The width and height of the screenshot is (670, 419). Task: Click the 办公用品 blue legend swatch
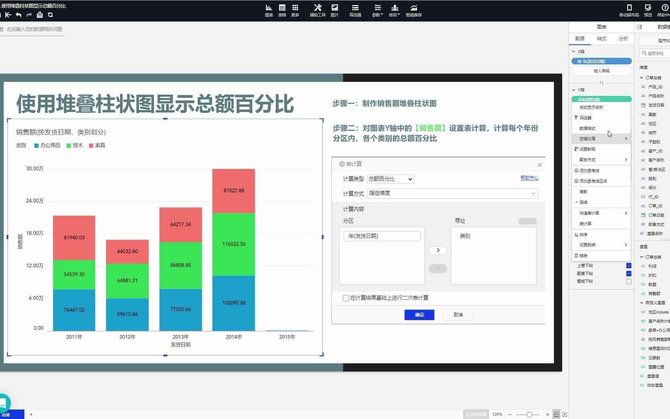[x=36, y=145]
